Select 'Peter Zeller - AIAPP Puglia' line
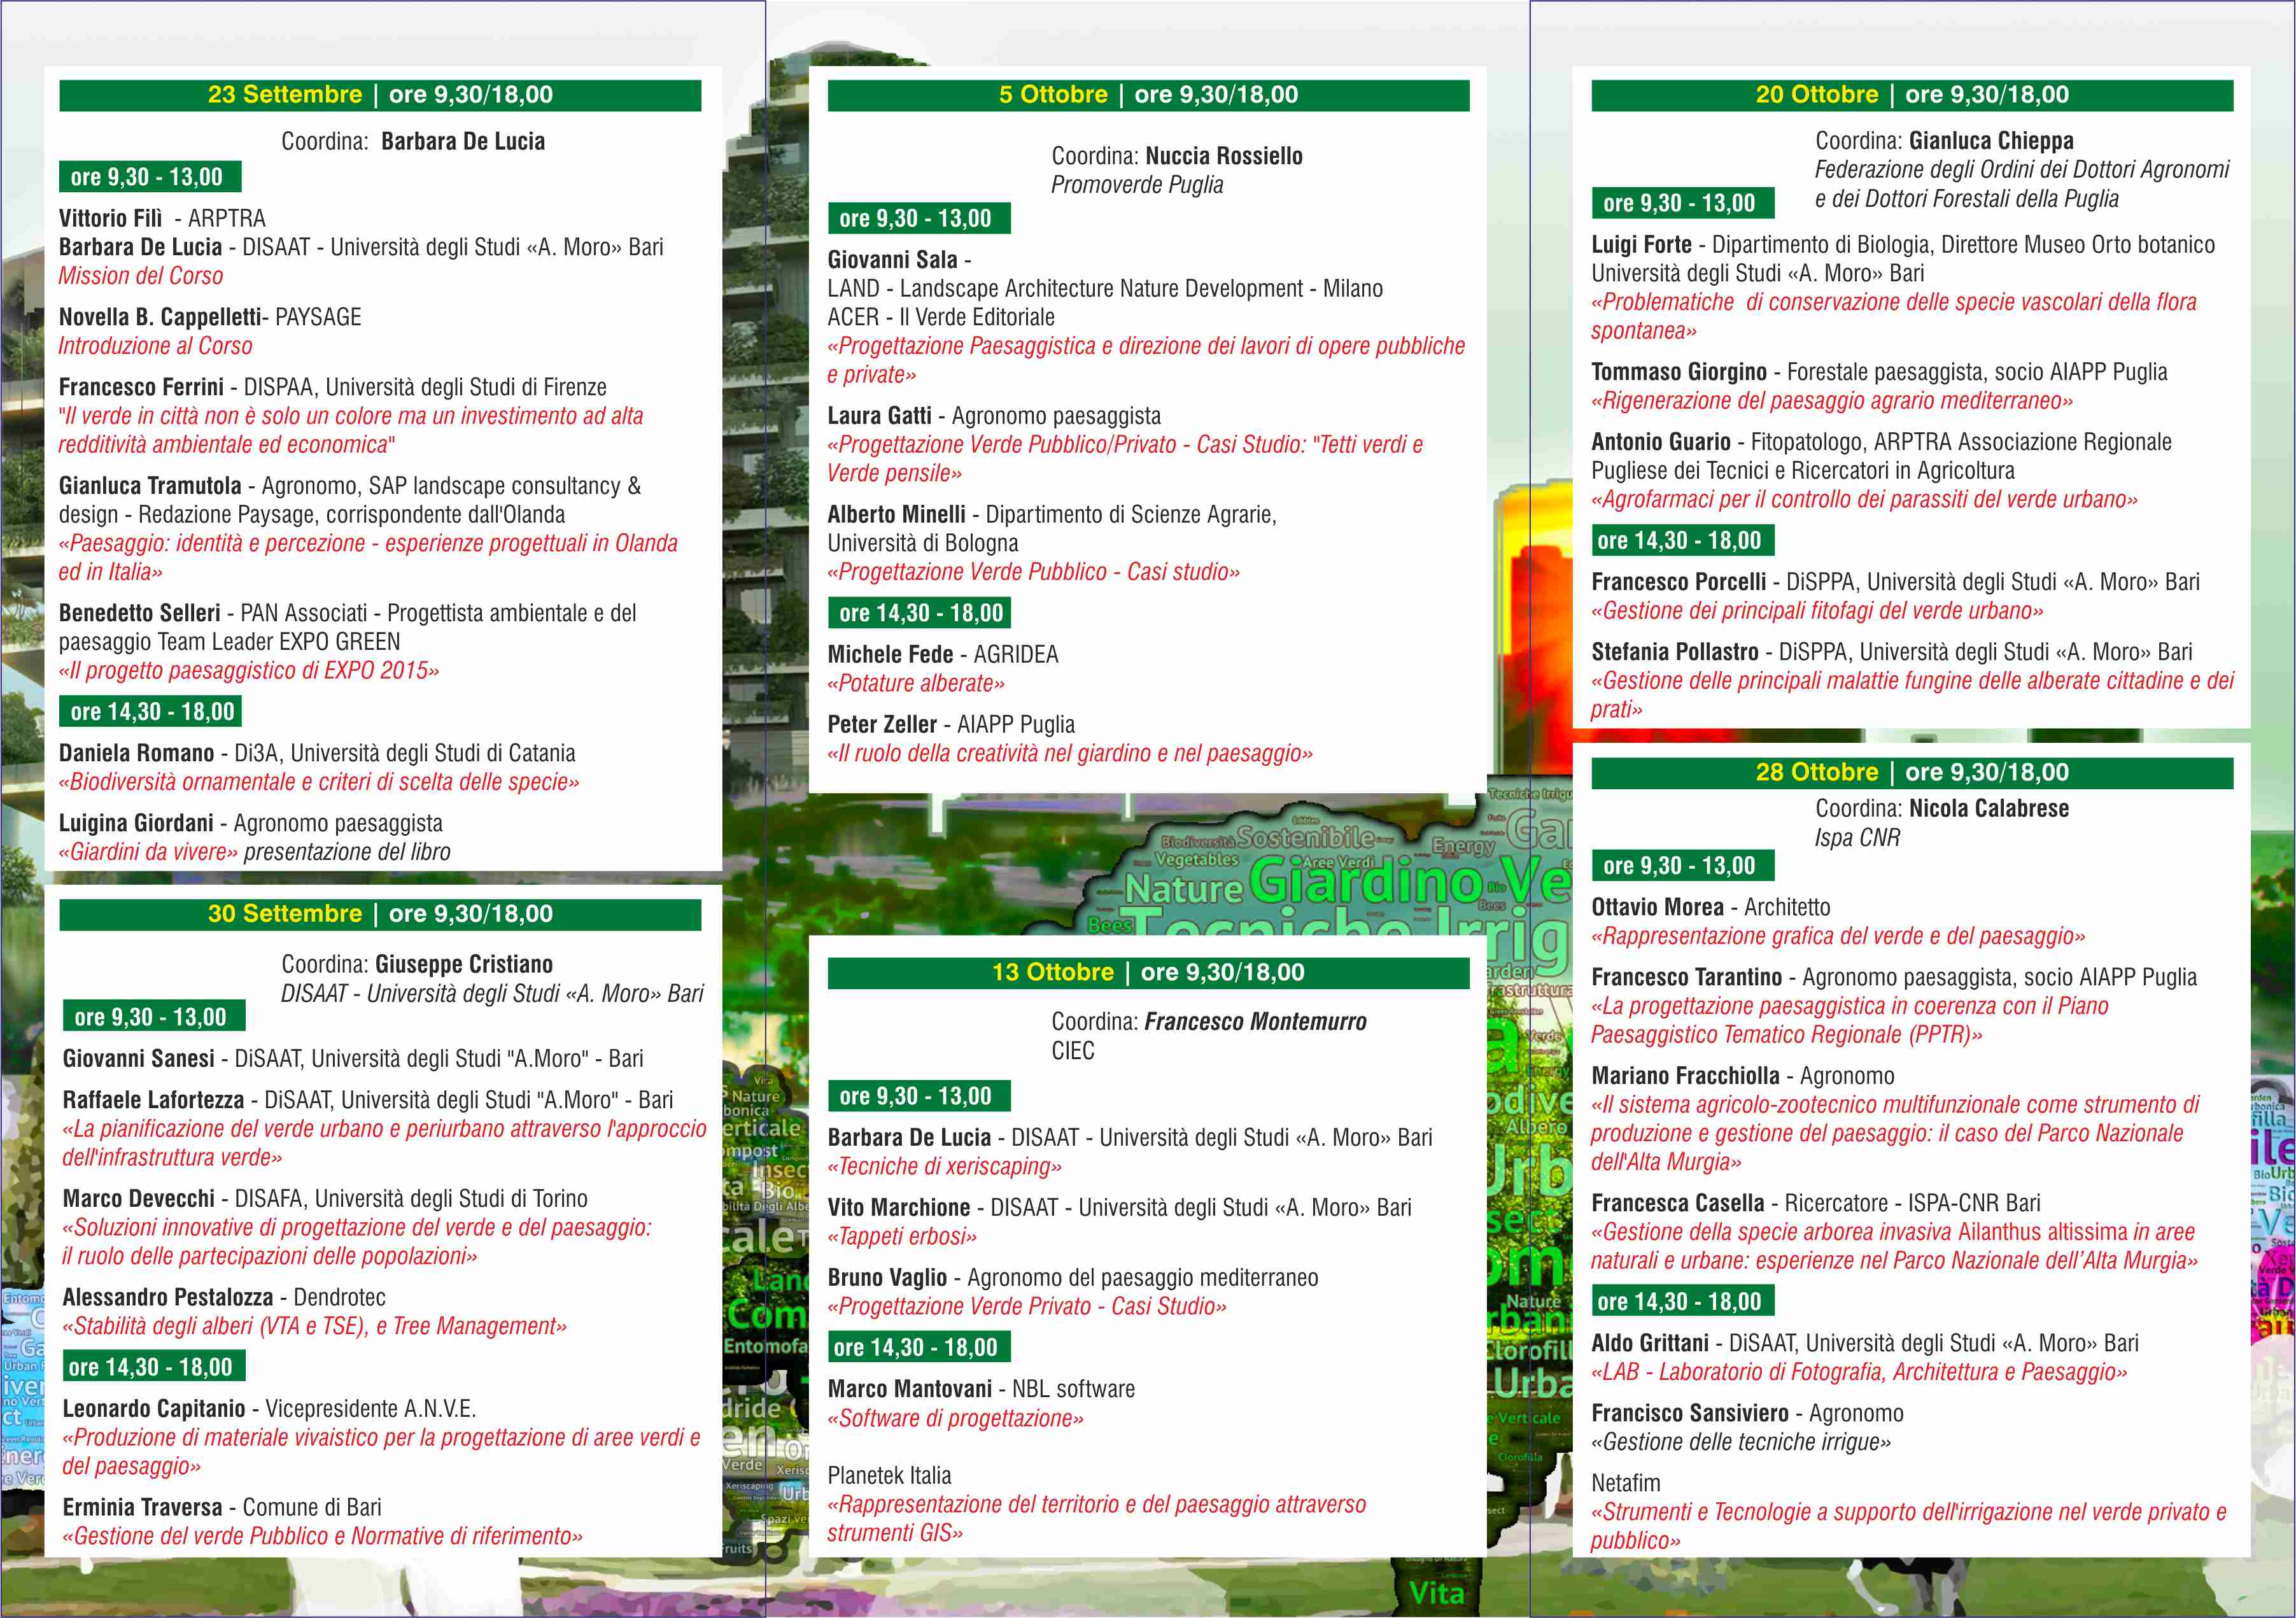 (951, 725)
